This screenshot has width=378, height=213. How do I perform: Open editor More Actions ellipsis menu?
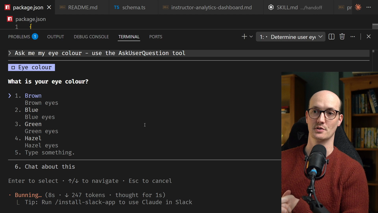pos(369,7)
